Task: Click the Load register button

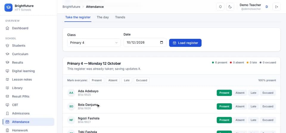Action: click(185, 43)
